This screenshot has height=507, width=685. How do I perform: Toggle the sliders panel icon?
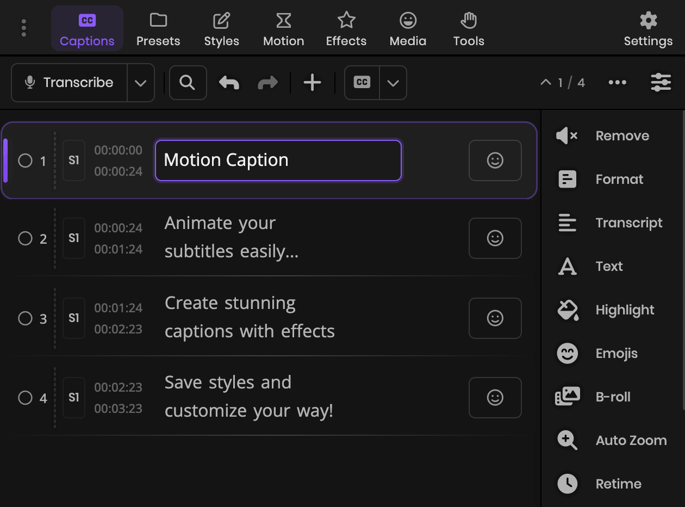[x=661, y=83]
